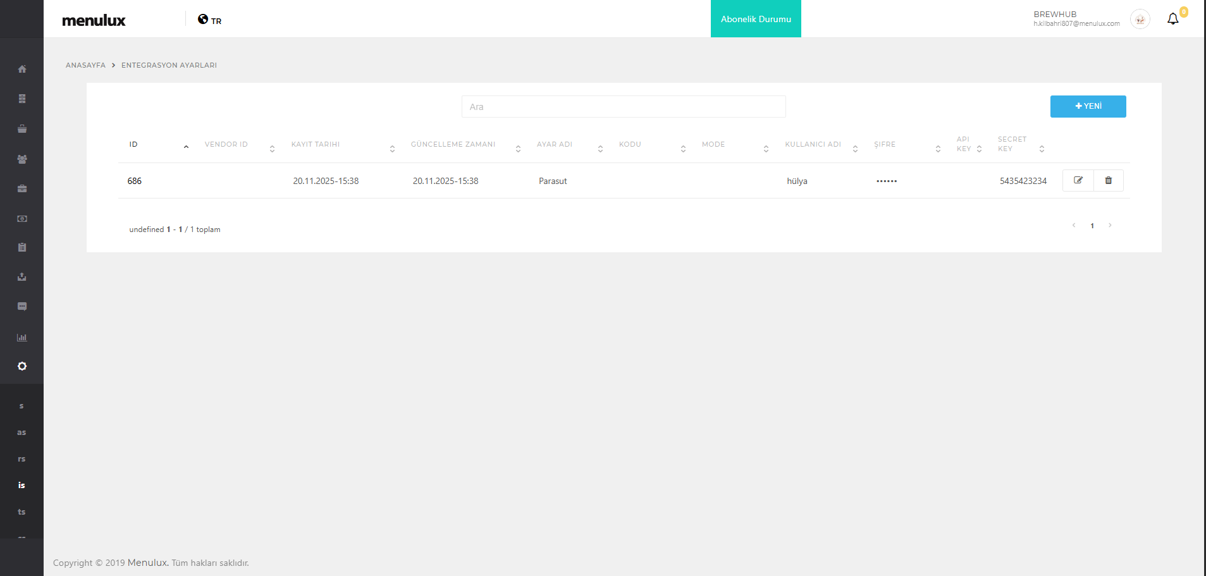Viewport: 1206px width, 576px height.
Task: Click the user profile avatar
Action: (x=1140, y=20)
